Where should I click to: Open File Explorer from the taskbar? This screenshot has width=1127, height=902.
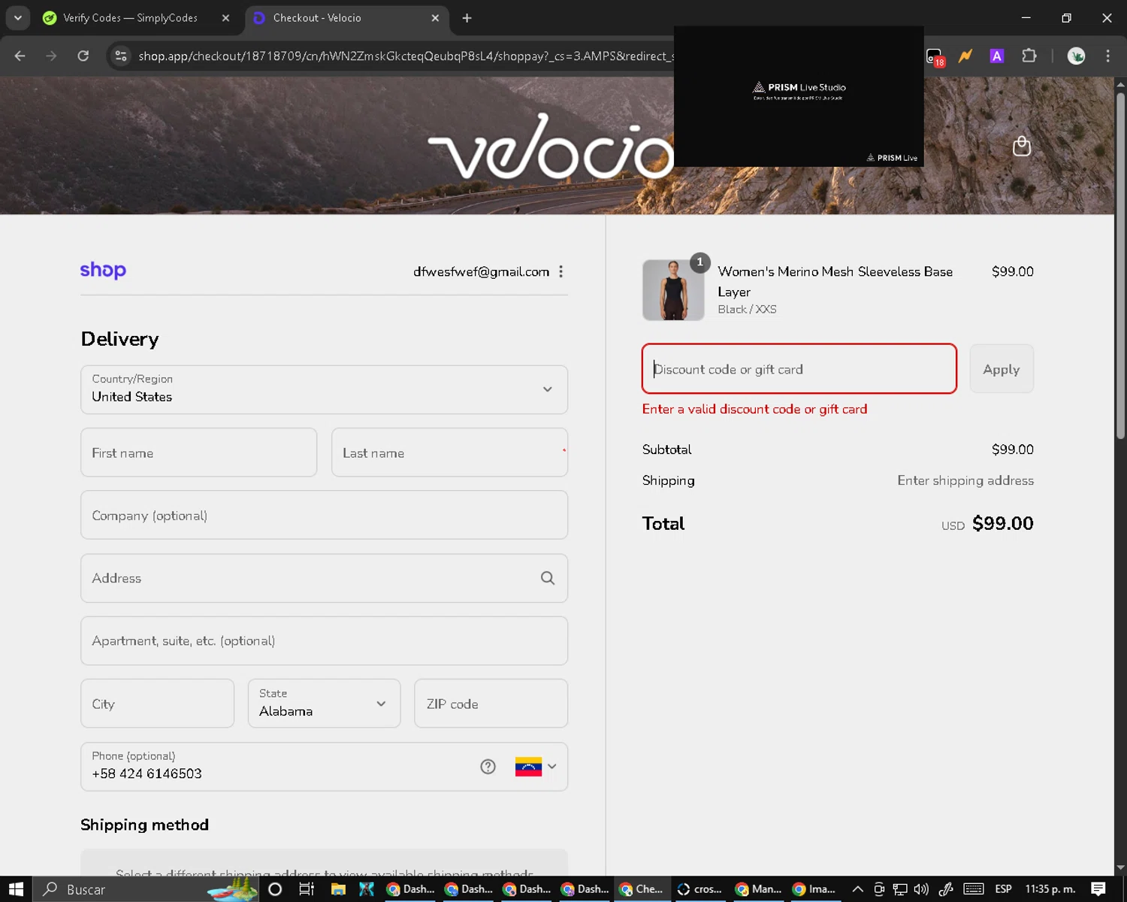(x=338, y=889)
